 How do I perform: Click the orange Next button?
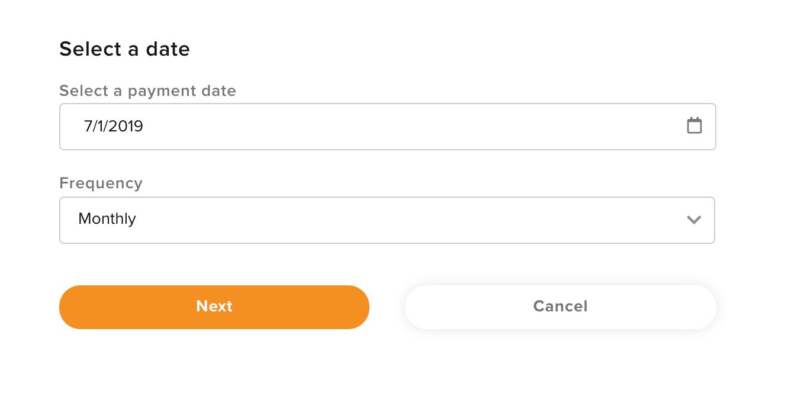tap(214, 307)
